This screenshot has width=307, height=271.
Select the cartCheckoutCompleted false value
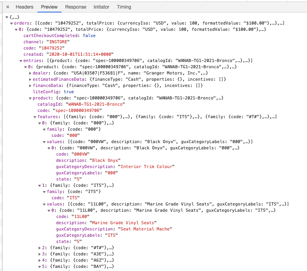point(89,35)
